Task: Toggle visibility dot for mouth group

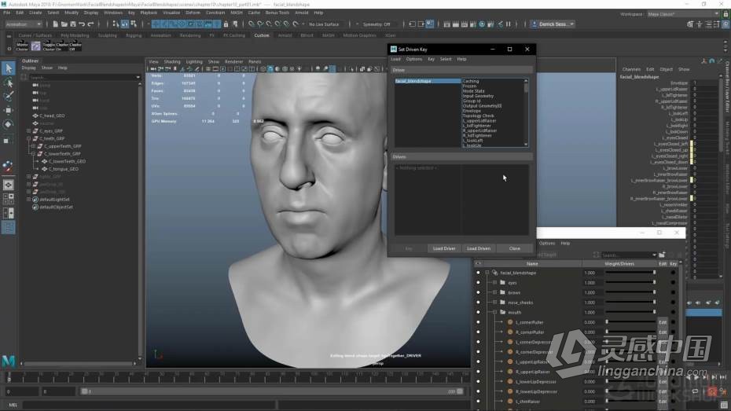Action: (x=478, y=313)
